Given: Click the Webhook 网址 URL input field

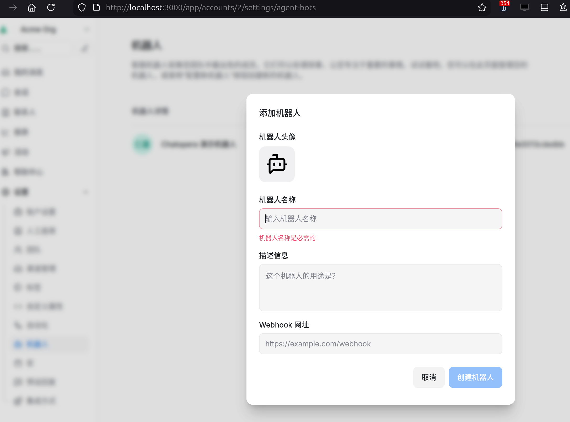Looking at the screenshot, I should (380, 344).
